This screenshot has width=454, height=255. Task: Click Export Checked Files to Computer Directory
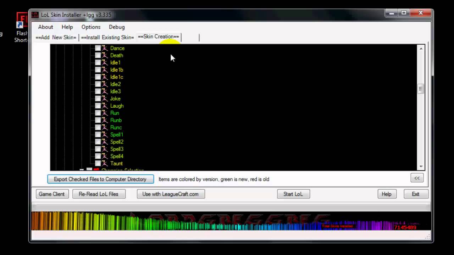[x=100, y=179]
